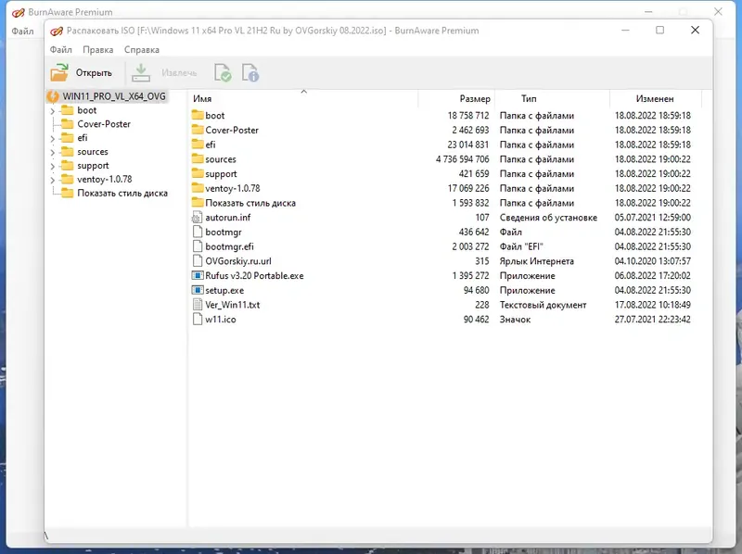Click the Rufus v3.20 Portable.exe application icon

[x=198, y=275]
